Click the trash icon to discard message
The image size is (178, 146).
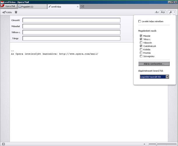(16, 12)
